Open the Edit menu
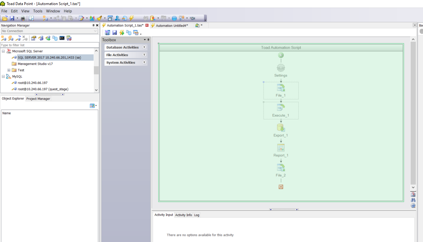 (x=14, y=11)
